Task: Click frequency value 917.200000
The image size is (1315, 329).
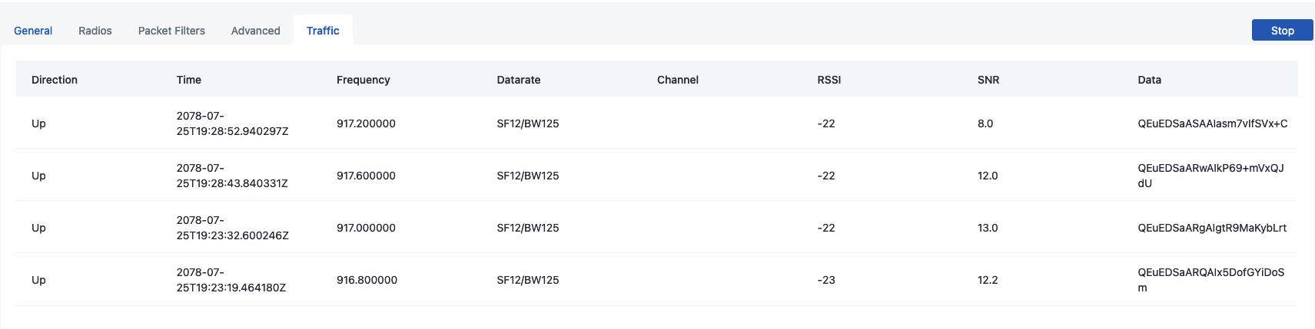Action: point(366,123)
